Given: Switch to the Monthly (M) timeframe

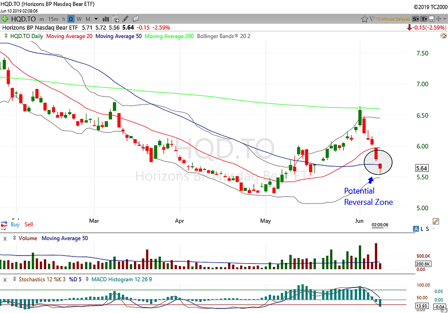Looking at the screenshot, I should click(88, 19).
